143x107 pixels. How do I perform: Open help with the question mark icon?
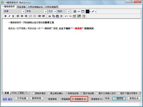coord(84,16)
